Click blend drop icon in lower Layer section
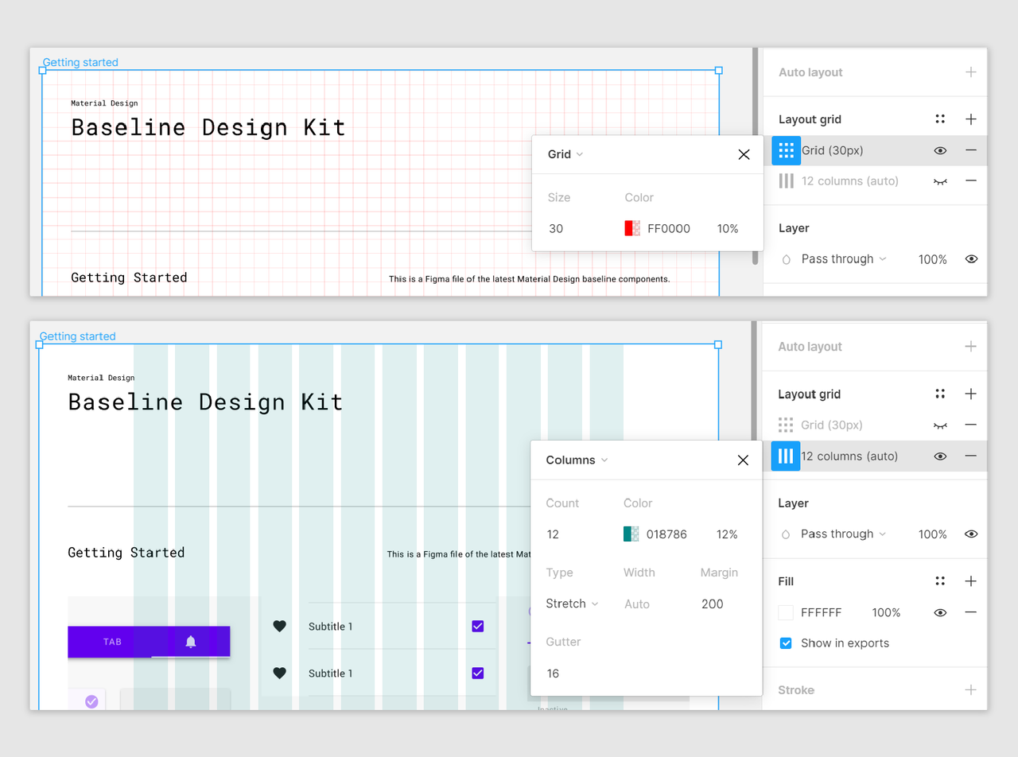The width and height of the screenshot is (1018, 757). 787,534
